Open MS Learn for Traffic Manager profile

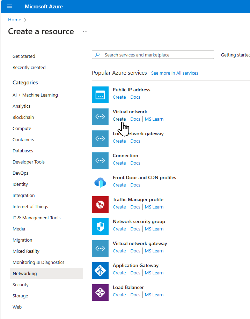coord(154,207)
